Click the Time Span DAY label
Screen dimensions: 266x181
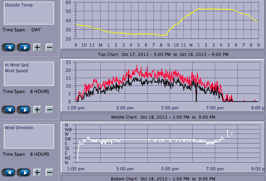click(x=36, y=30)
